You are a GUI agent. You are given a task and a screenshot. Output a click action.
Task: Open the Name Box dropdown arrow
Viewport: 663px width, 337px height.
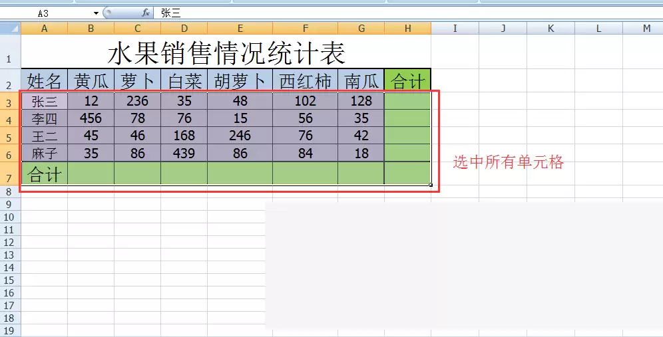tap(96, 13)
